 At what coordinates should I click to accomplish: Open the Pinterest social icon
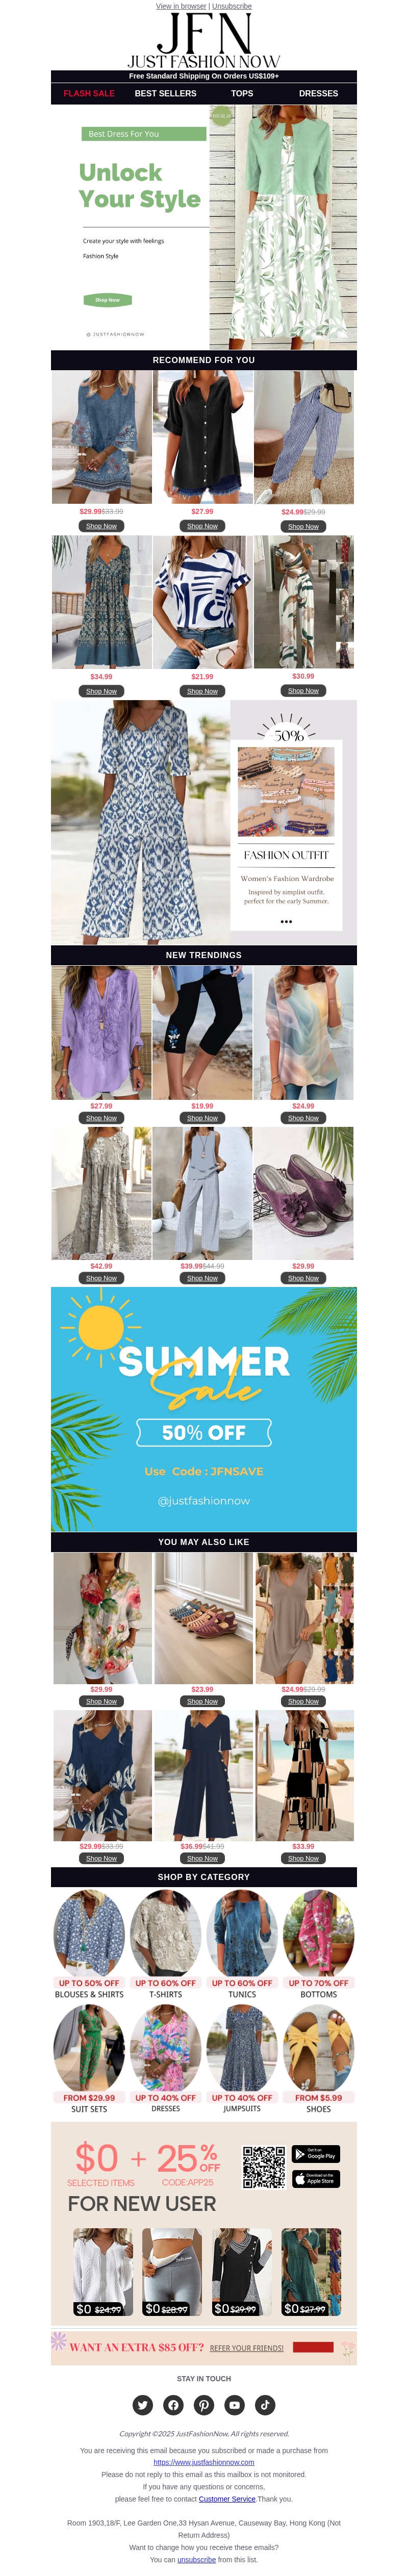click(x=204, y=2405)
